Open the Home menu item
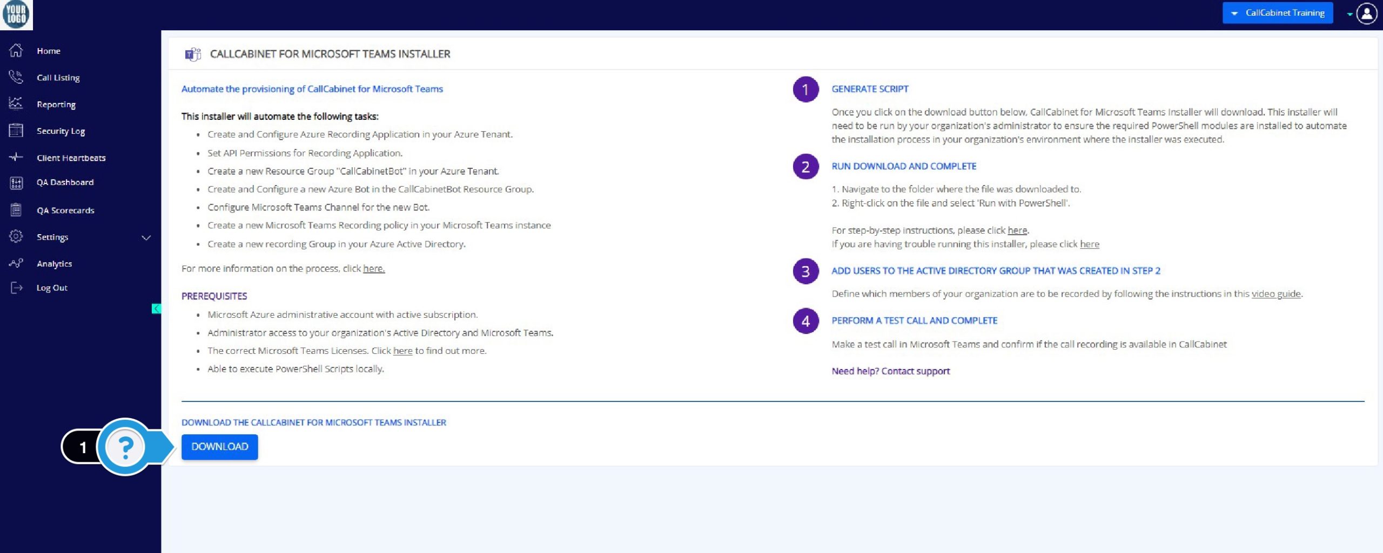This screenshot has width=1383, height=553. [x=49, y=51]
